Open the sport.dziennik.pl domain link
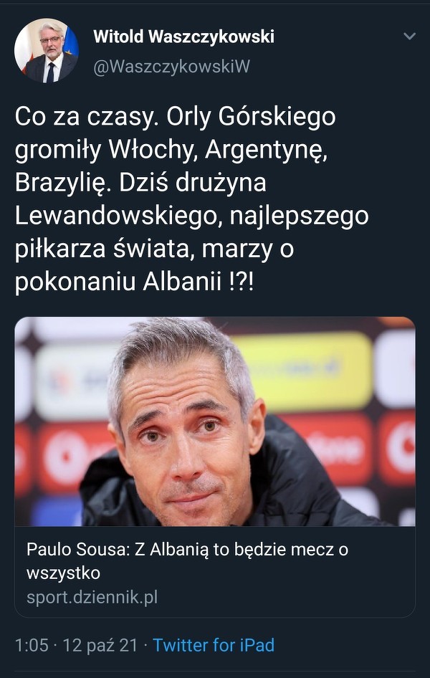Viewport: 430px width, 678px height. click(92, 597)
